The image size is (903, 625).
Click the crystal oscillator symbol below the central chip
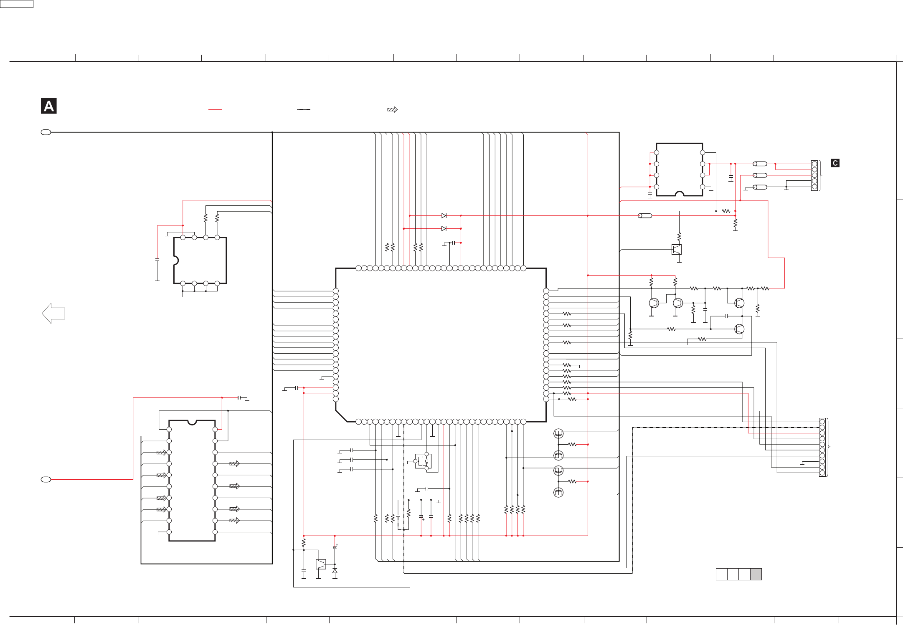(x=423, y=461)
